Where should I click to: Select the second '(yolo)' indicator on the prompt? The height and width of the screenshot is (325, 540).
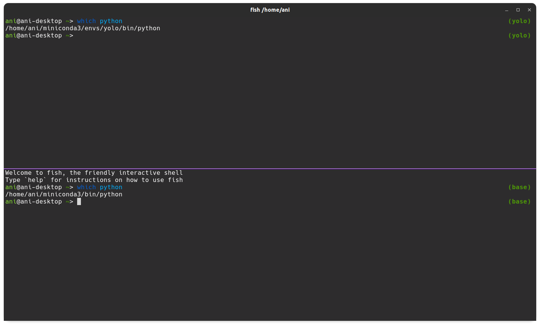pyautogui.click(x=520, y=35)
